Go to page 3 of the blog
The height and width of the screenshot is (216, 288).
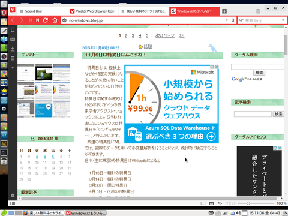pos(133,35)
